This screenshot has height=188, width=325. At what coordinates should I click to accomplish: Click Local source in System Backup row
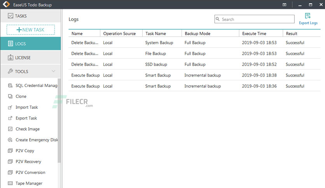coord(108,43)
